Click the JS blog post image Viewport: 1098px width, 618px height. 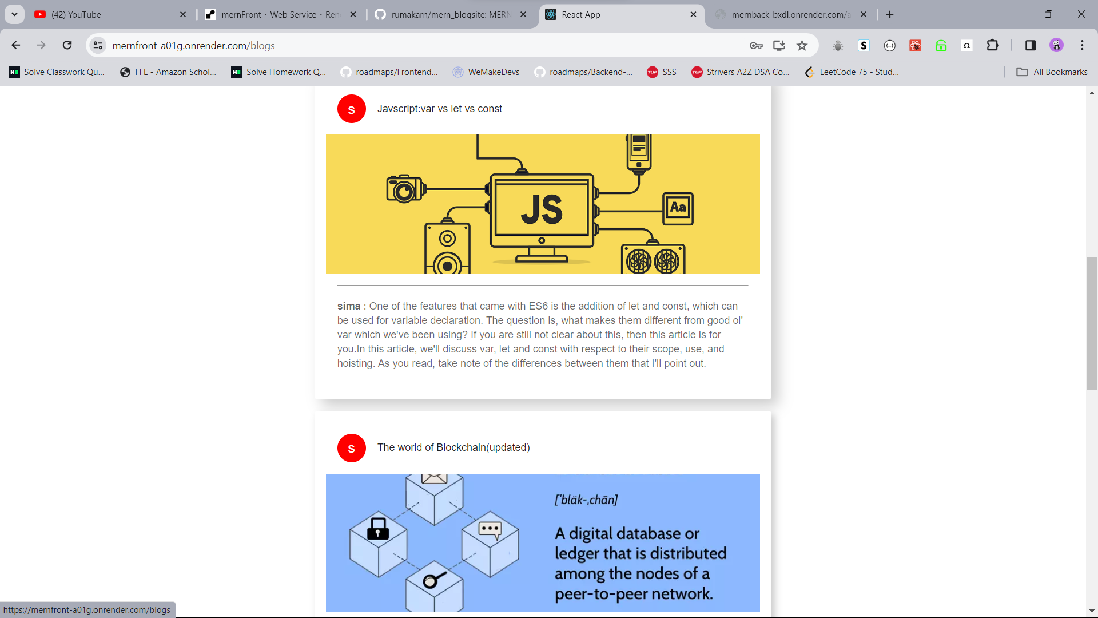542,204
